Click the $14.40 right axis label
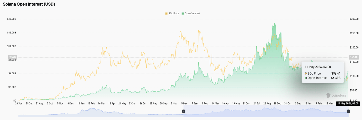Image resolution: width=362 pixels, height=120 pixels. [354, 101]
